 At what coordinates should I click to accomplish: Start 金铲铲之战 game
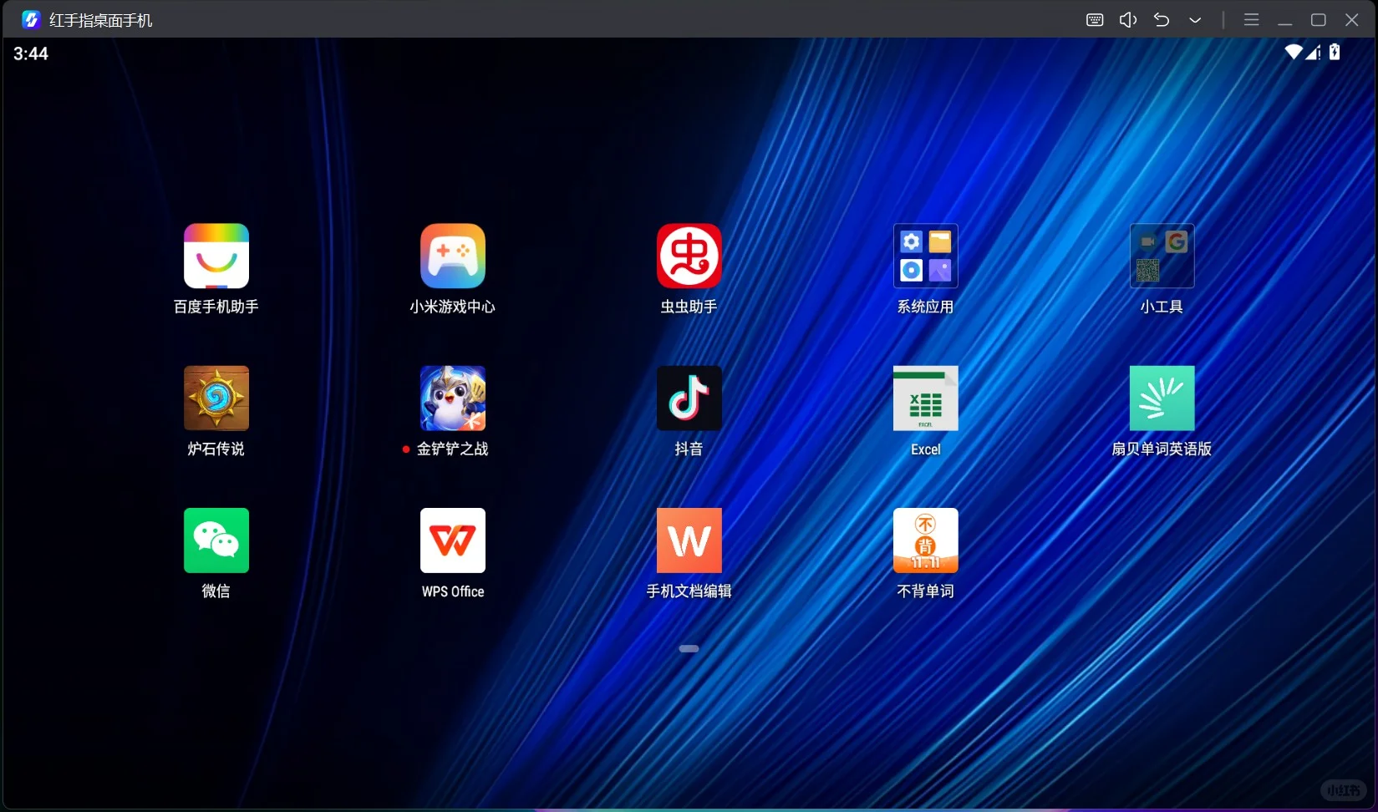[x=453, y=398]
